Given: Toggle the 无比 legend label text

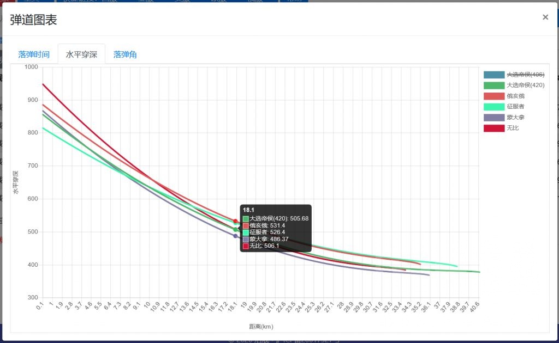Looking at the screenshot, I should [x=513, y=128].
